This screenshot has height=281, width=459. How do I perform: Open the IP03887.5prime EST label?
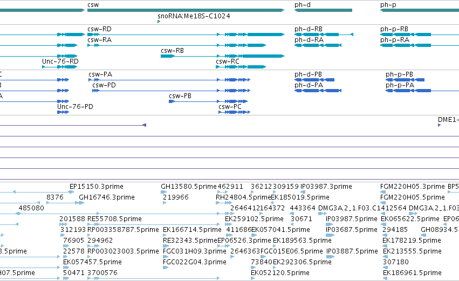pos(352,251)
